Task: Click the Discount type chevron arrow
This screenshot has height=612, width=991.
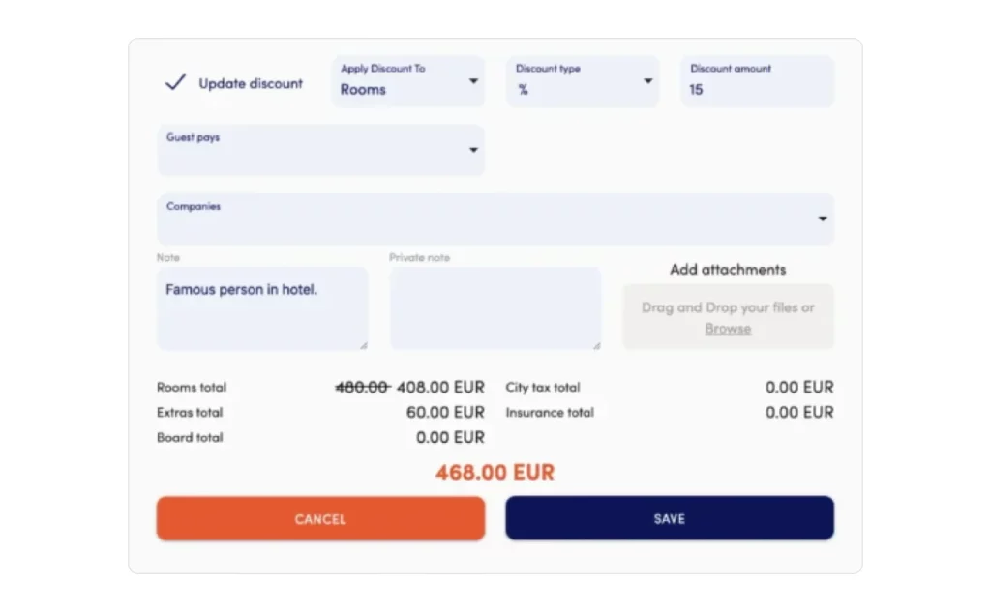Action: 648,82
